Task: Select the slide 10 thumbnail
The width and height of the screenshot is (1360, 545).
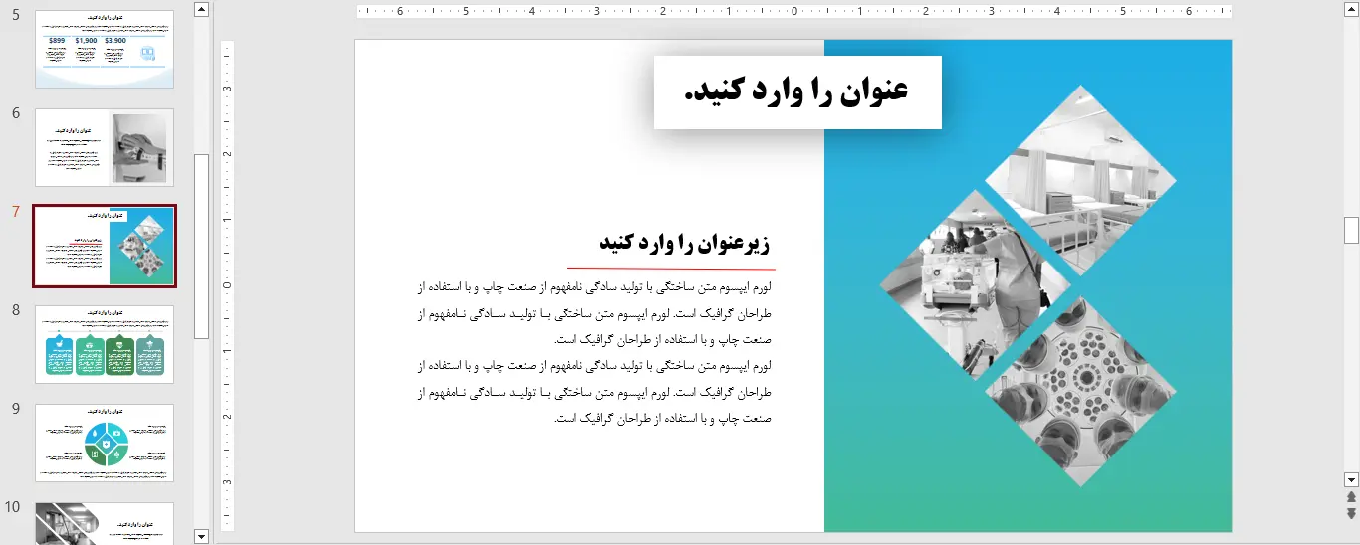Action: pyautogui.click(x=105, y=523)
